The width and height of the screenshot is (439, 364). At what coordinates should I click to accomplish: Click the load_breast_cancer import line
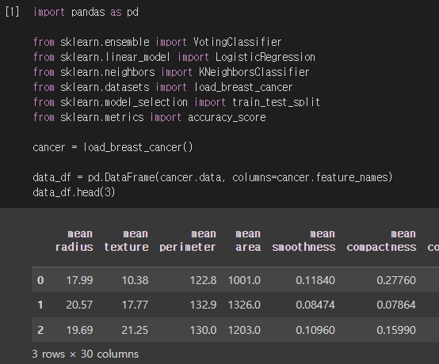pyautogui.click(x=163, y=87)
